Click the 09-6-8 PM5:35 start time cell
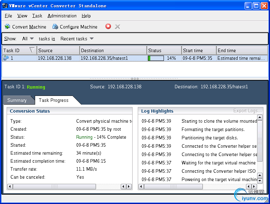Image resolution: width=270 pixels, height=204 pixels. click(x=197, y=58)
